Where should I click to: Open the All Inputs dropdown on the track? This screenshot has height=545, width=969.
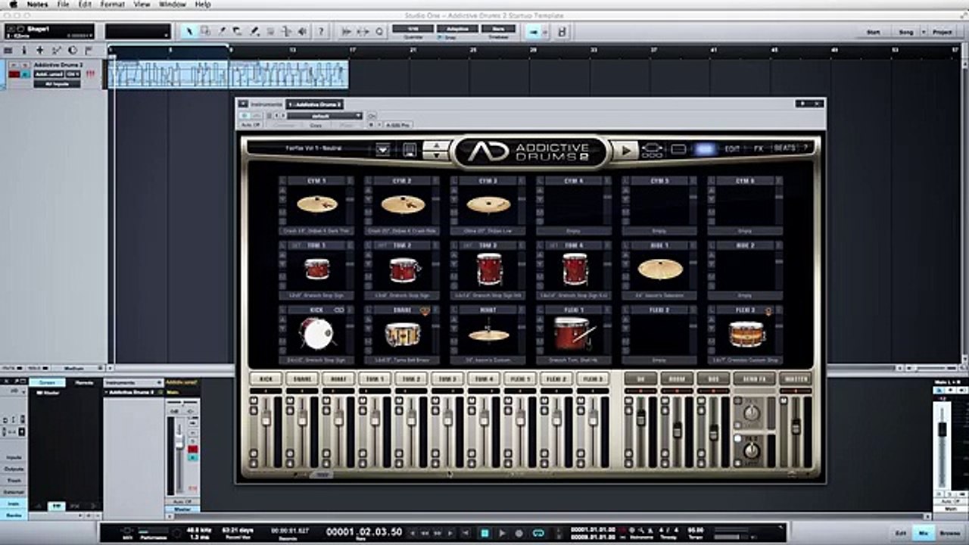pos(57,83)
